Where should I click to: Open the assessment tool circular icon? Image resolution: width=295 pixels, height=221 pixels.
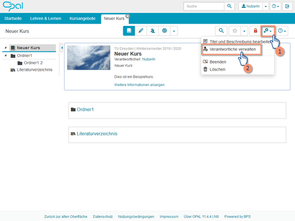tap(165, 31)
